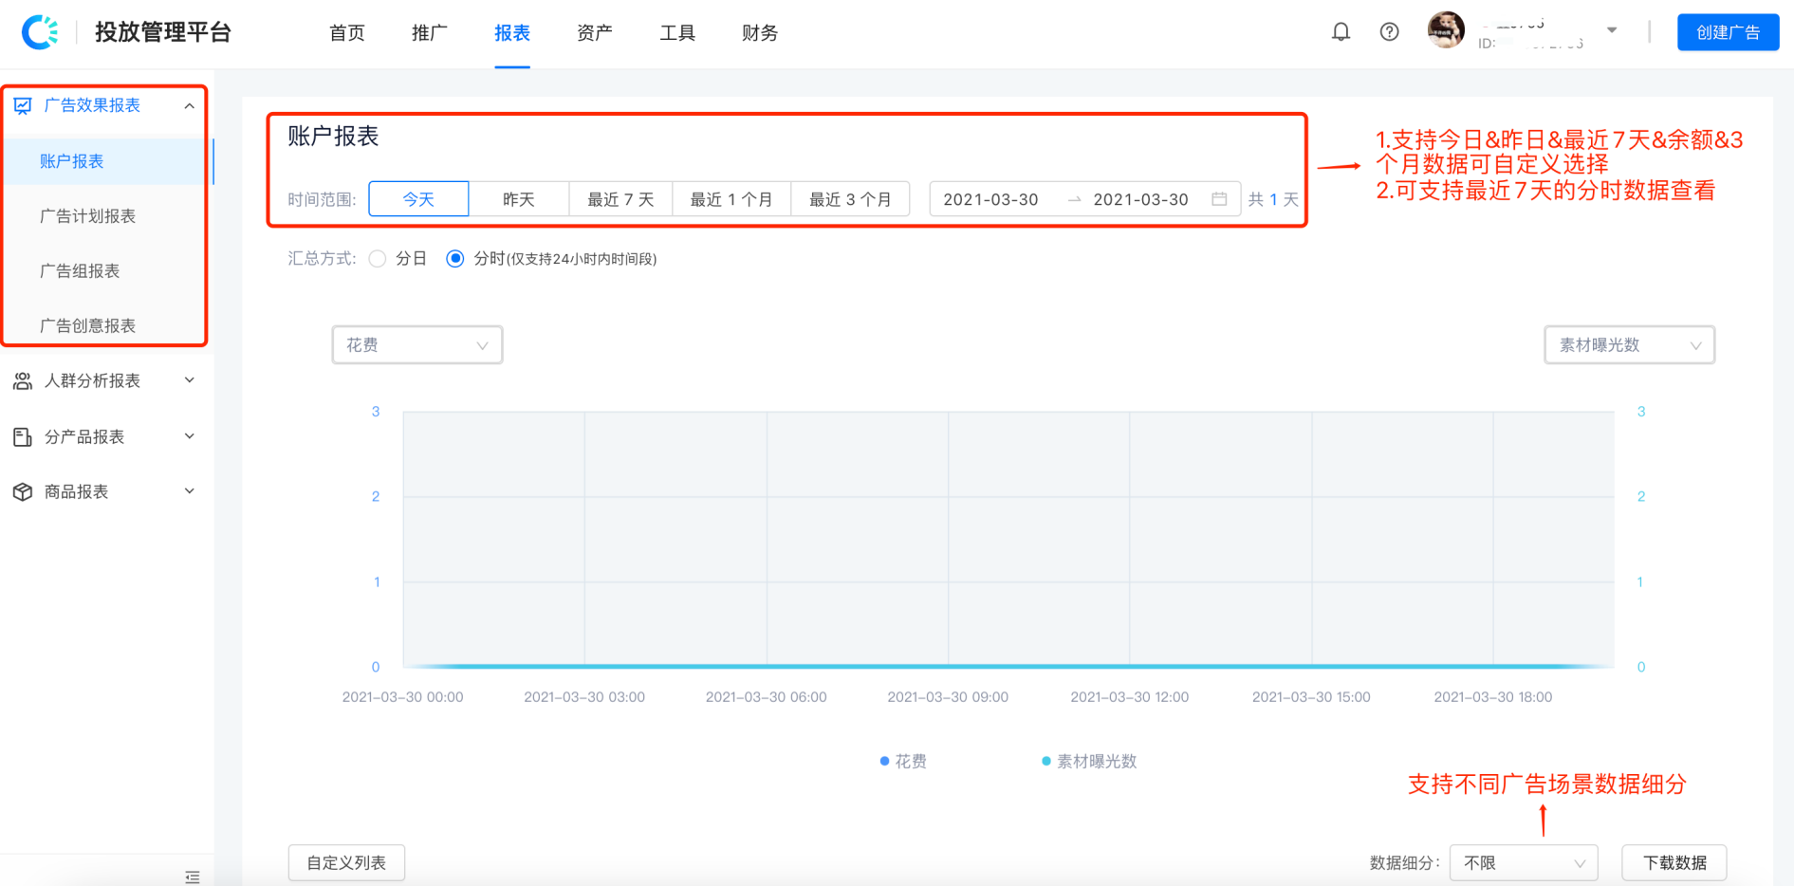Click the 创建广告 button

point(1728,31)
